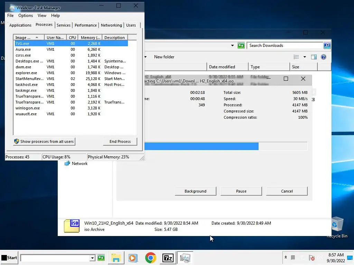Open Google Chrome from taskbar
Viewport: 354px width, 265px height.
click(151, 258)
